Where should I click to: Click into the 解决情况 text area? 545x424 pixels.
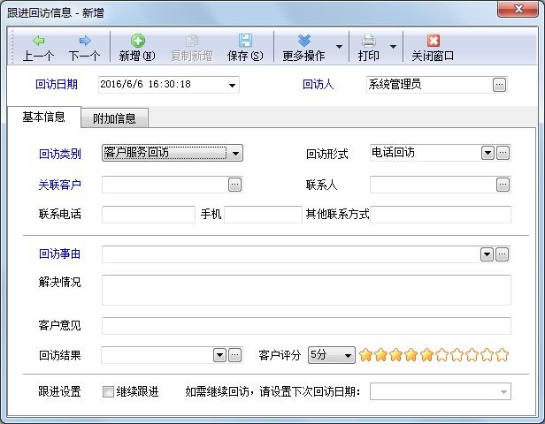coord(305,289)
